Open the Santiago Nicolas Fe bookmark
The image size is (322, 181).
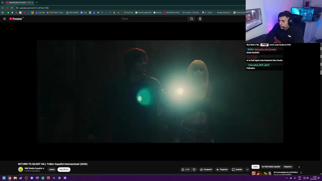click(222, 12)
